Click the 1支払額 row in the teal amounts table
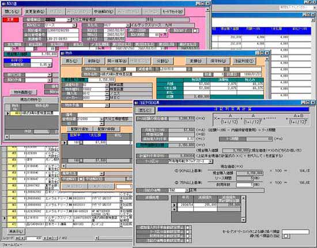 click(210, 88)
